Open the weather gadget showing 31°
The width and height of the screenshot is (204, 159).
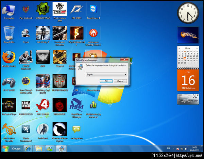pos(188,99)
